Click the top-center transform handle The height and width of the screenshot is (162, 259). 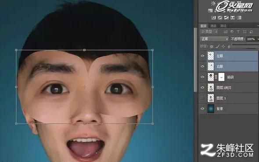(84, 50)
